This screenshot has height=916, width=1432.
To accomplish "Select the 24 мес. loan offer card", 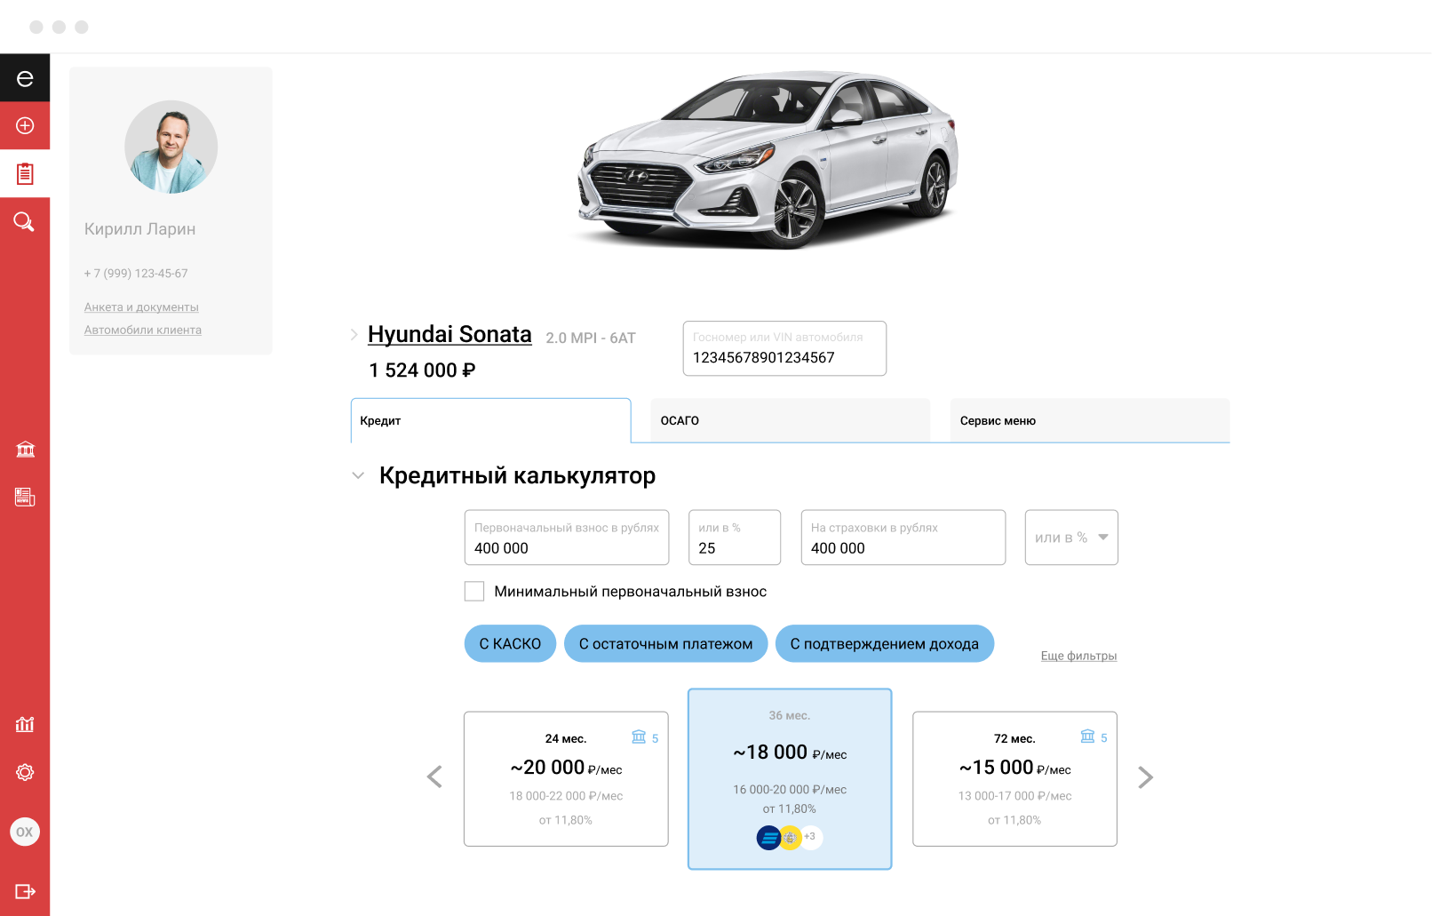I will pos(566,778).
